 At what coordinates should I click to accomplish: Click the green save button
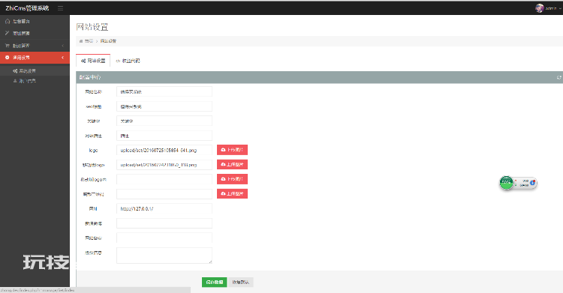(215, 283)
